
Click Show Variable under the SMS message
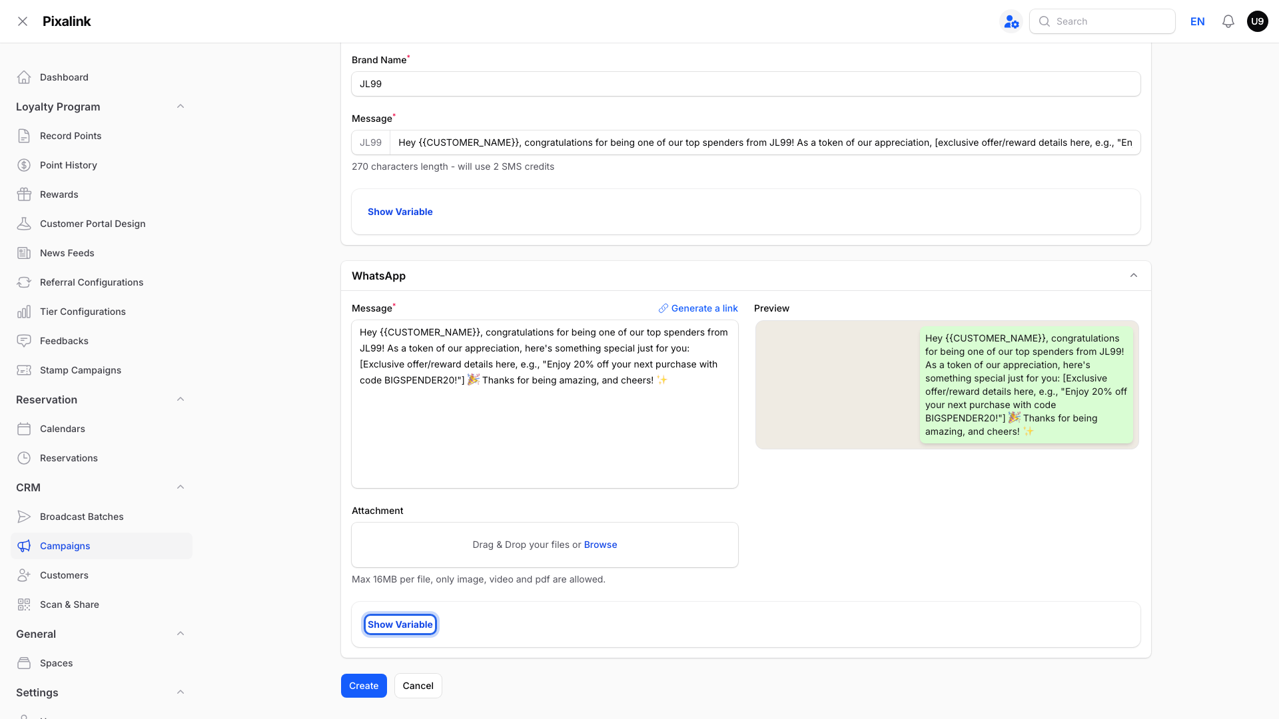[400, 212]
